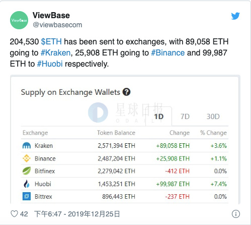Click the Bitfinex leaf logo icon

click(x=27, y=171)
